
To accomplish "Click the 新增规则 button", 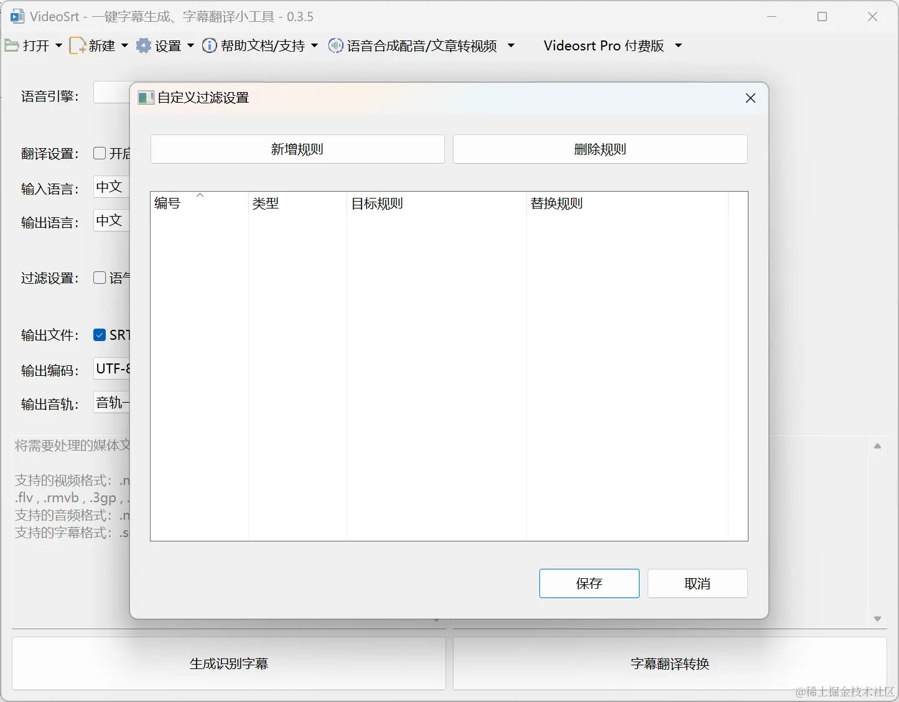I will (x=297, y=149).
